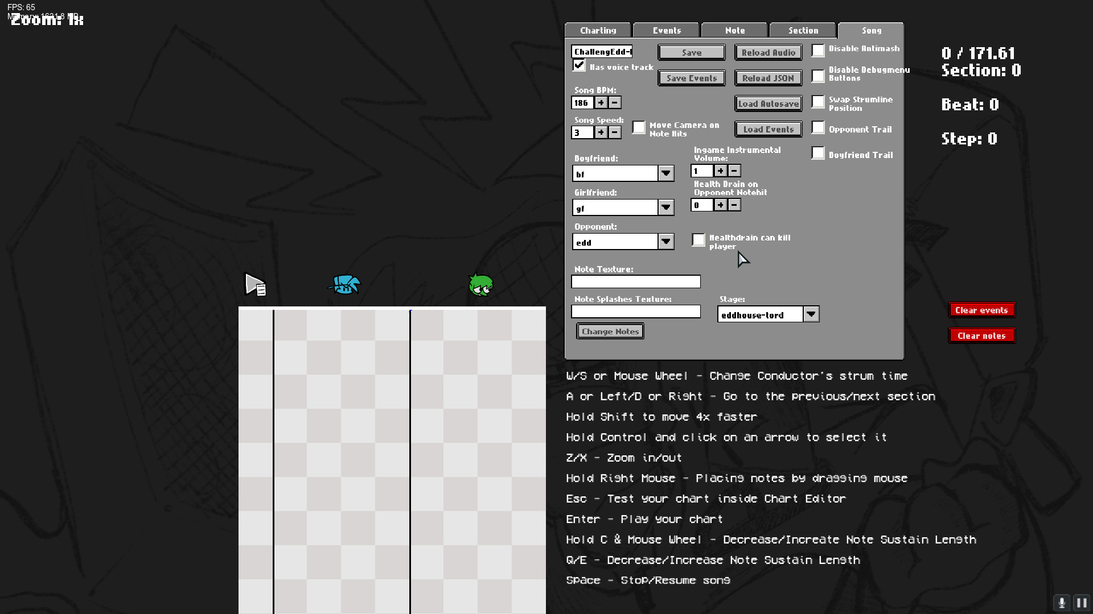Click the Change Notes button
The image size is (1093, 614).
coord(610,331)
